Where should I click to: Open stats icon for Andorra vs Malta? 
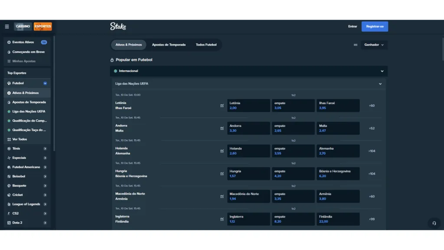point(222,128)
